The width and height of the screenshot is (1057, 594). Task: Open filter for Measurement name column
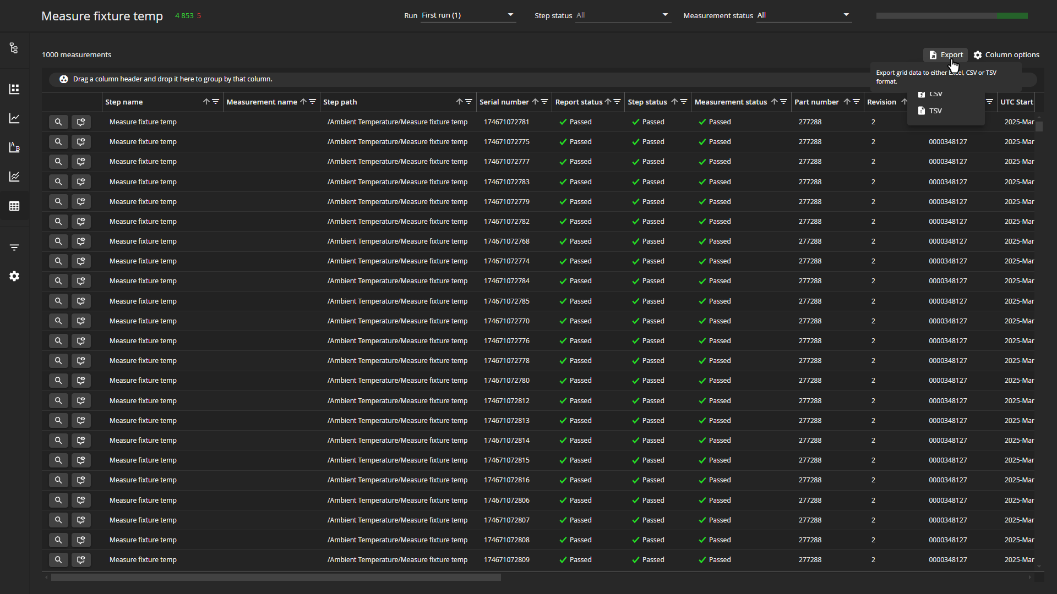[313, 102]
